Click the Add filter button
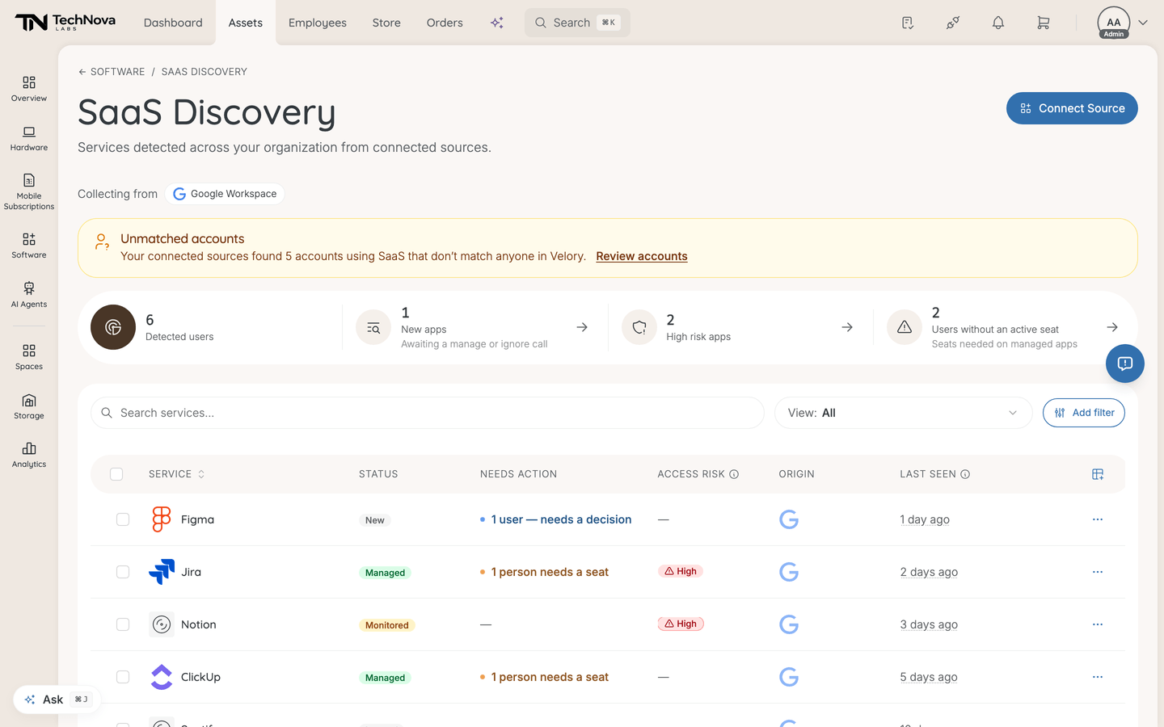Screen dimensions: 1164x727 (1084, 413)
